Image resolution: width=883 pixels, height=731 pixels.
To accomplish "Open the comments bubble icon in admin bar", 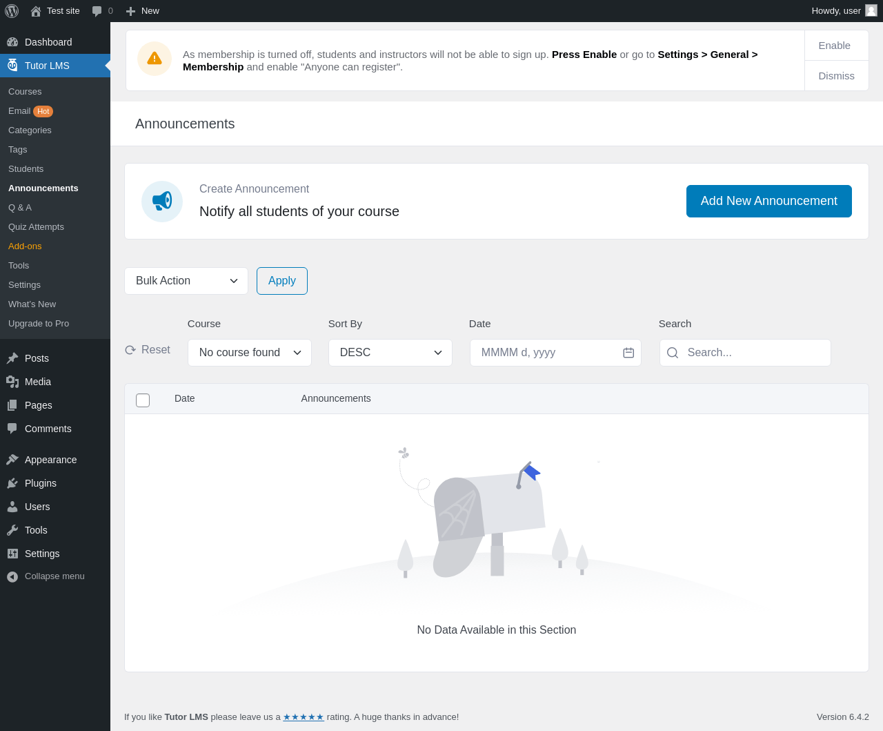I will pyautogui.click(x=97, y=11).
